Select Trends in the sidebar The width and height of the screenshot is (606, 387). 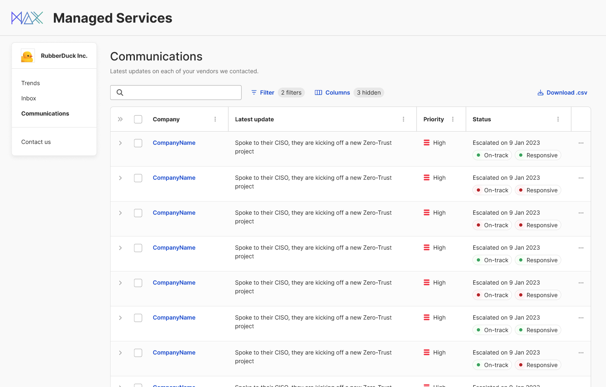click(x=30, y=83)
